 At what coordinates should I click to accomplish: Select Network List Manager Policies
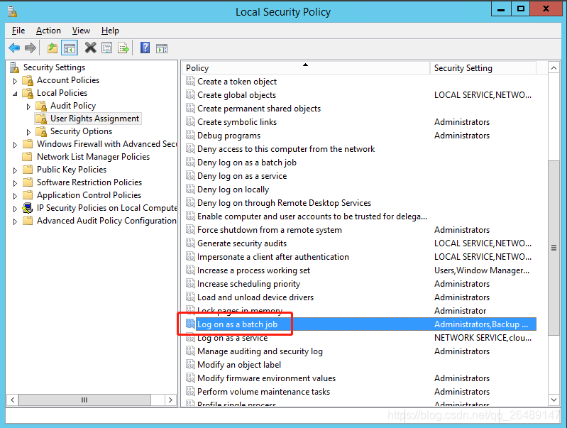93,157
